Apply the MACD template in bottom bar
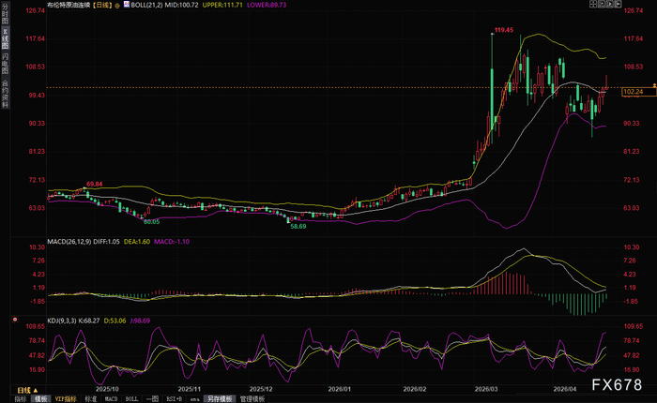 (111, 399)
